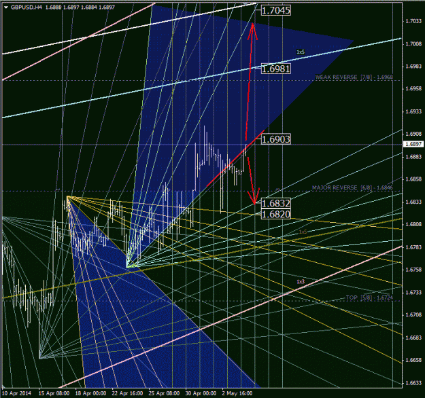425x398 pixels.
Task: Click the 25 Apr 08:00 time axis label
Action: (164, 393)
